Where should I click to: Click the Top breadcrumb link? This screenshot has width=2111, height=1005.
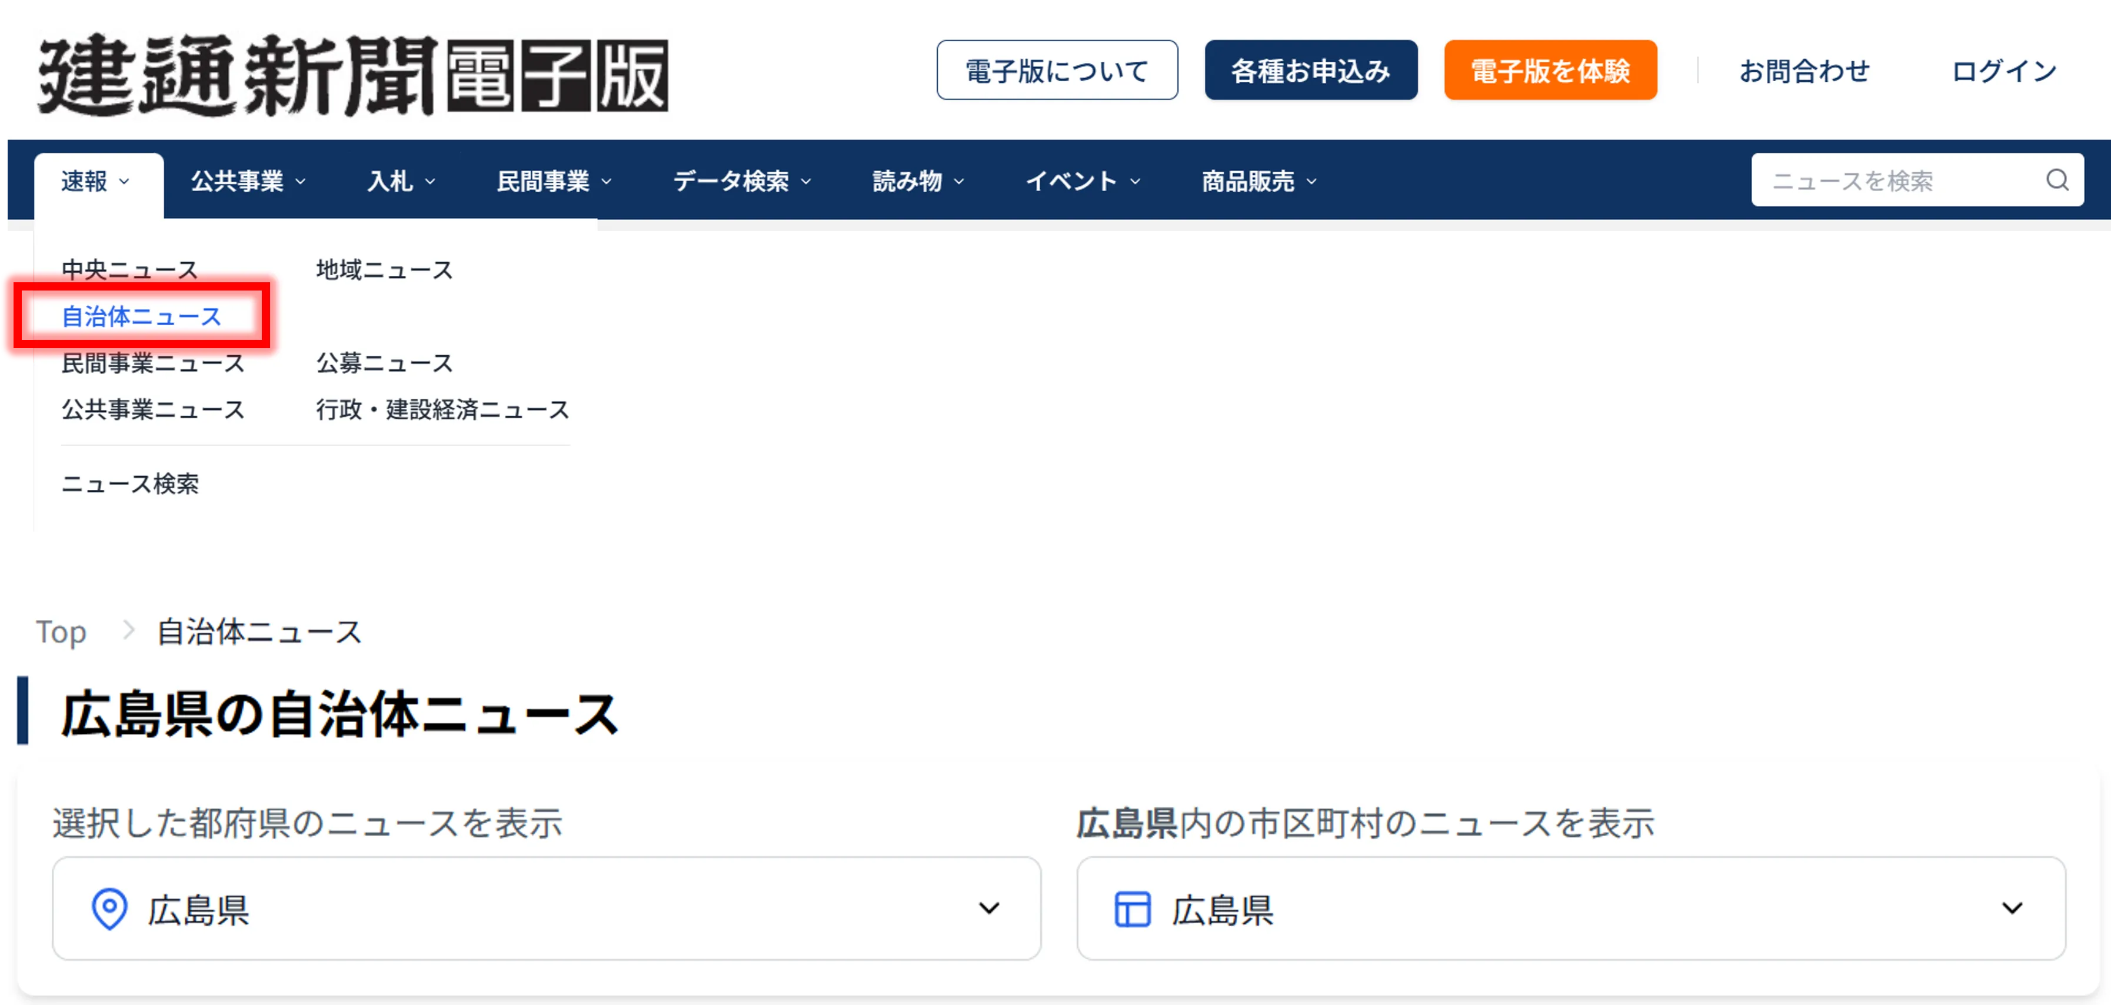click(61, 632)
